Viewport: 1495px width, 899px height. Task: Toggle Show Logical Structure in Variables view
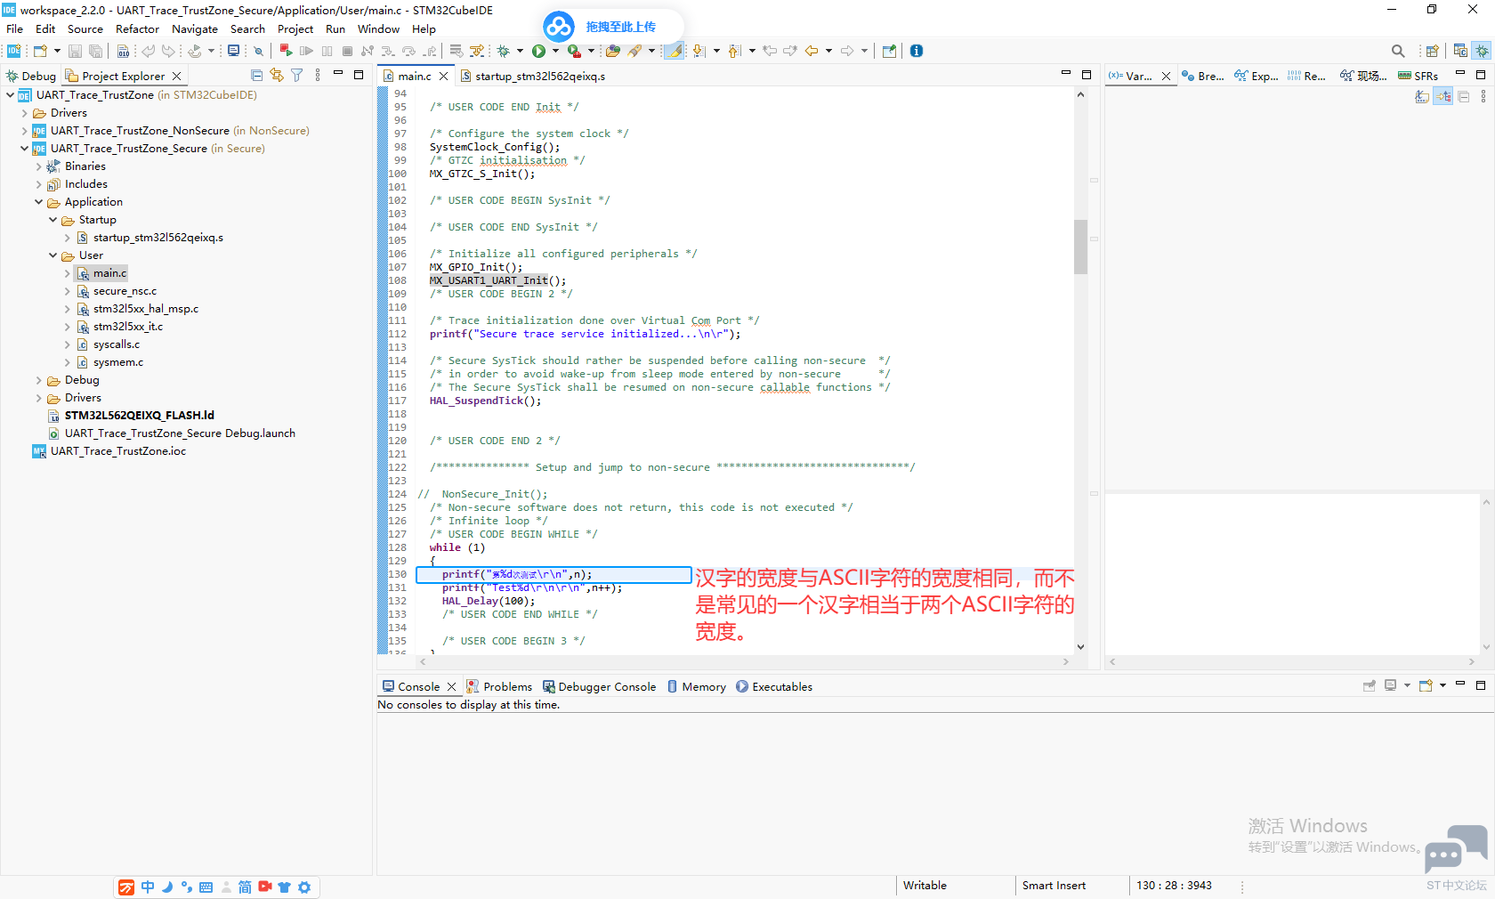point(1443,96)
